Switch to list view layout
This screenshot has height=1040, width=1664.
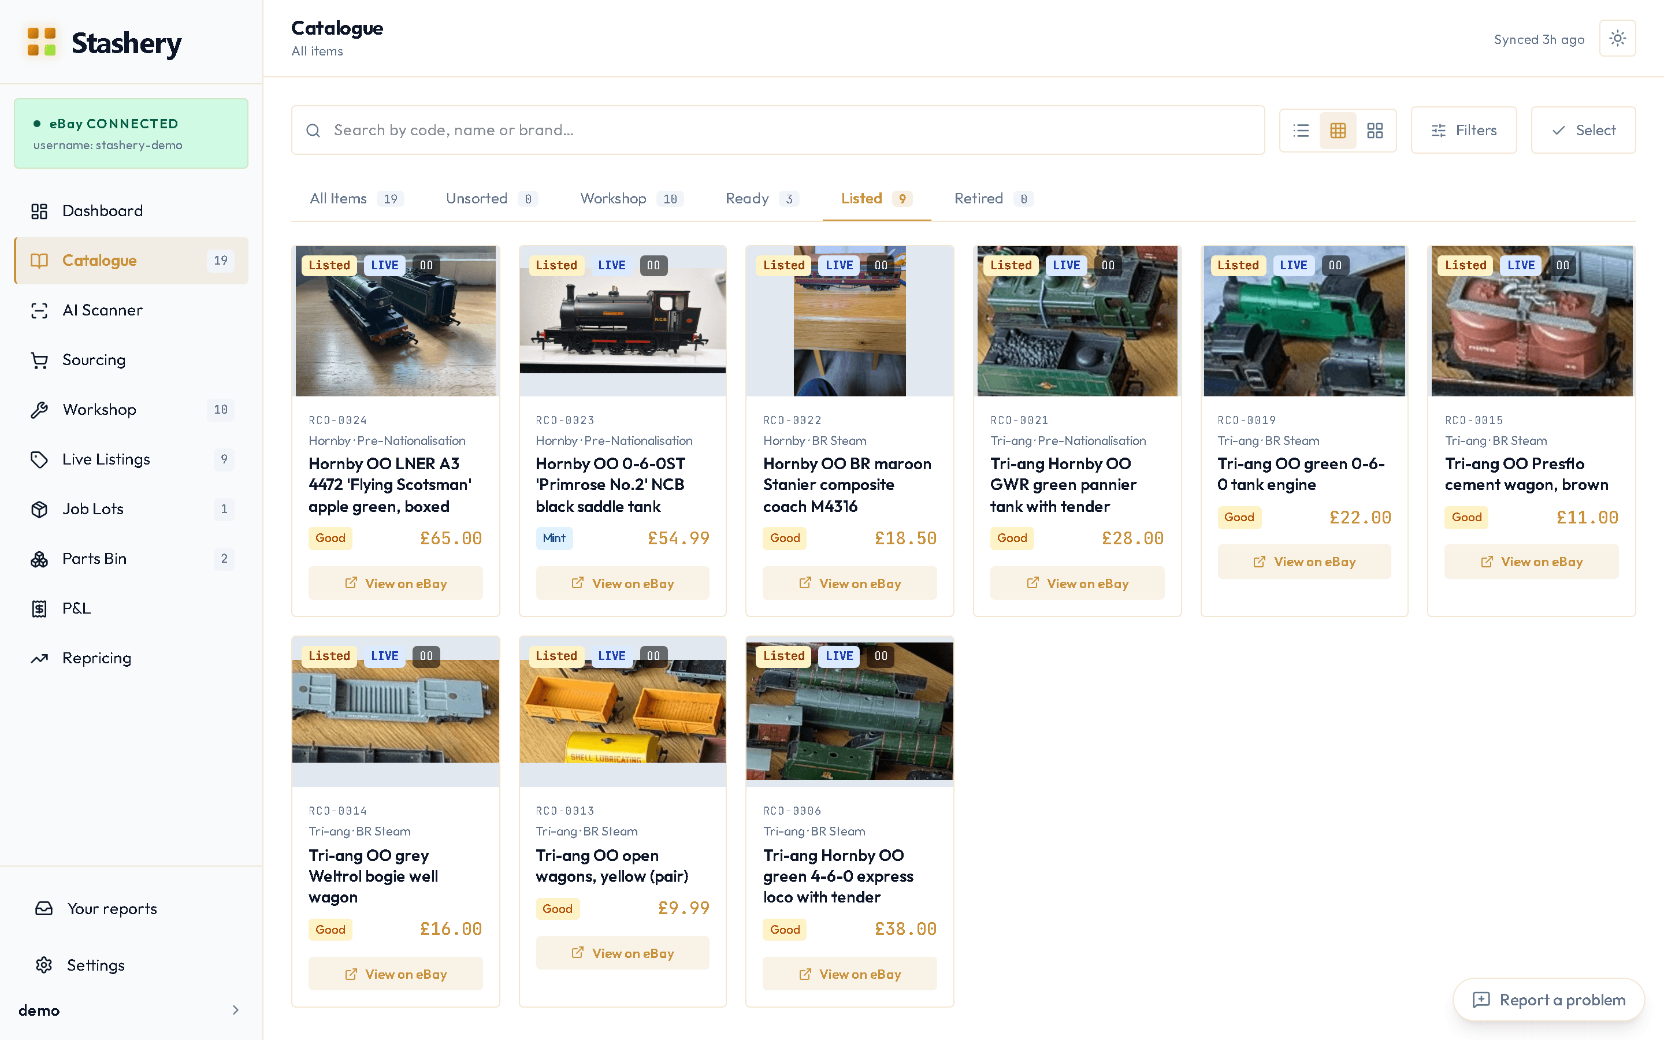[x=1301, y=131]
